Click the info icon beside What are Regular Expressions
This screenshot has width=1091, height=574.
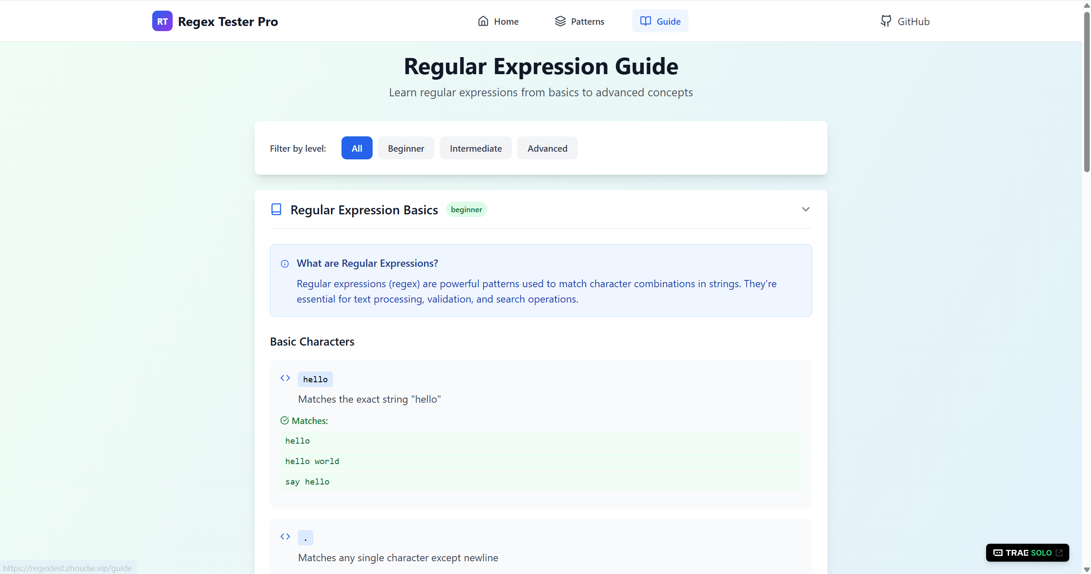(x=284, y=264)
